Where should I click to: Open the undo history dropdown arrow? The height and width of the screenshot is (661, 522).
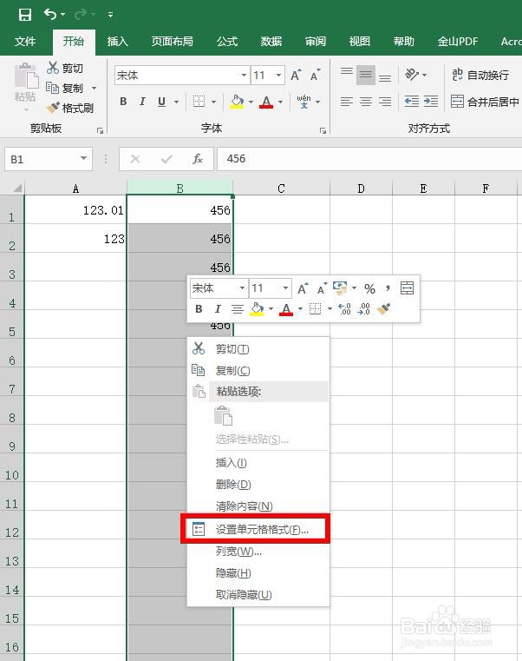63,15
